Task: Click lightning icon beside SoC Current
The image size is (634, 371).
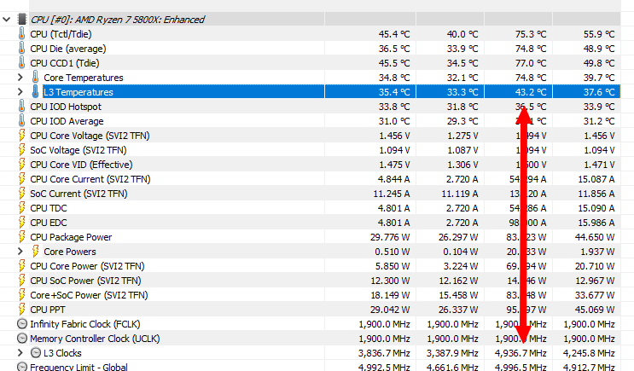Action: coord(22,194)
